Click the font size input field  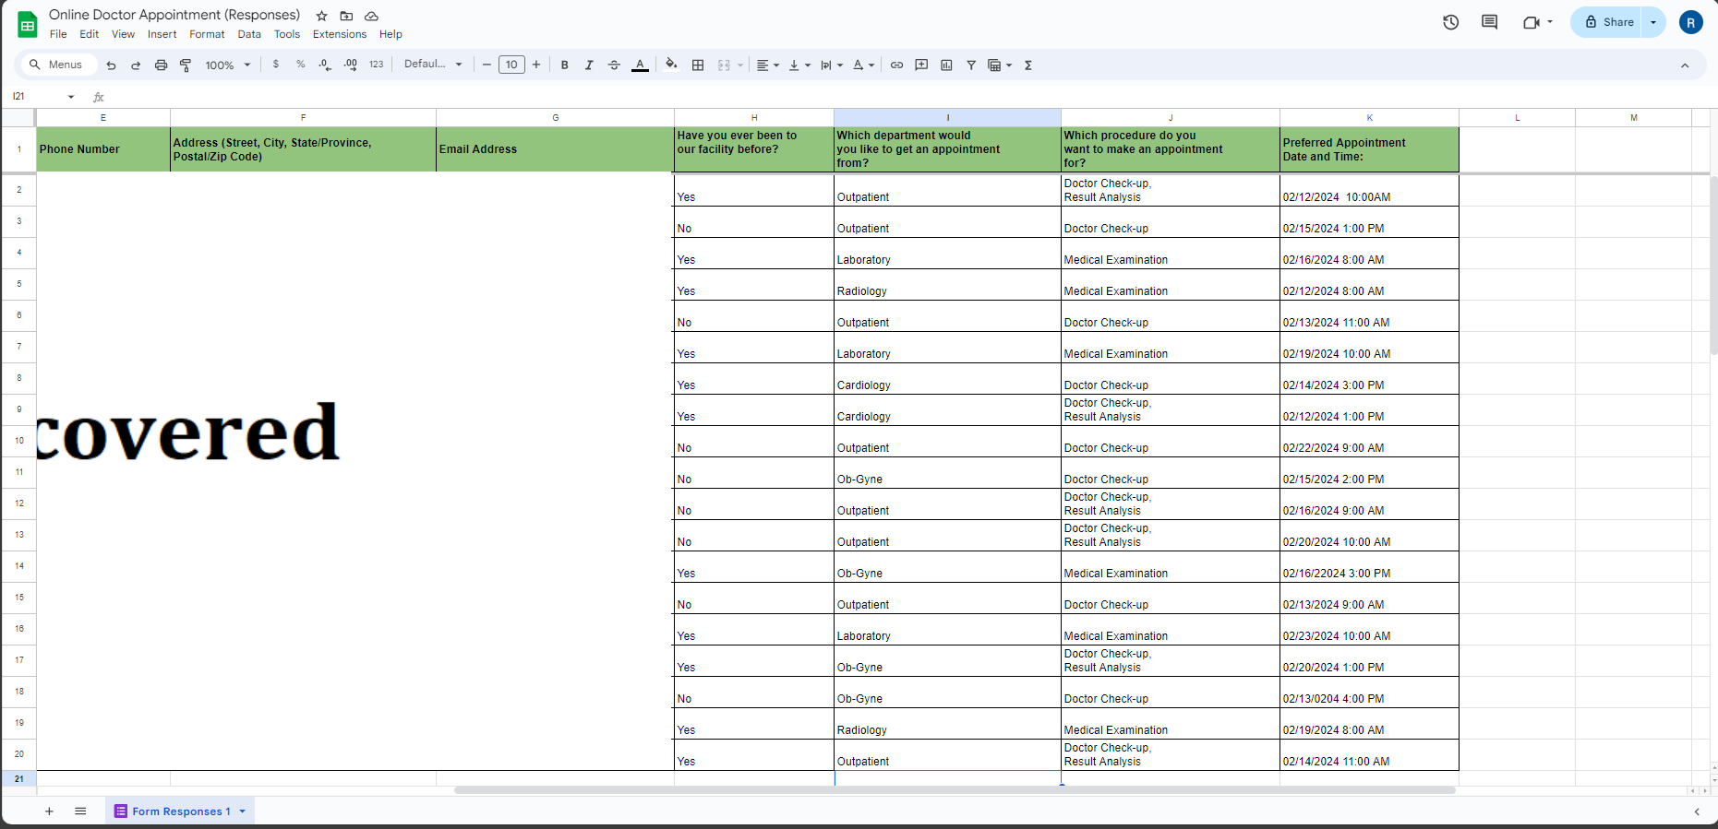(511, 65)
